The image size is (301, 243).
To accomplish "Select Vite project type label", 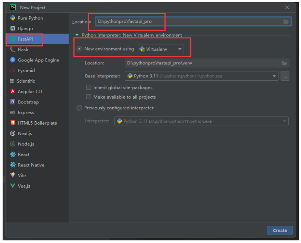I will tap(22, 175).
